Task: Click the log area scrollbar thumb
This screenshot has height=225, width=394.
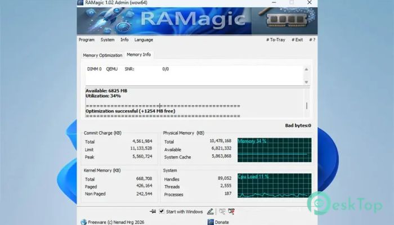Action: pos(307,106)
